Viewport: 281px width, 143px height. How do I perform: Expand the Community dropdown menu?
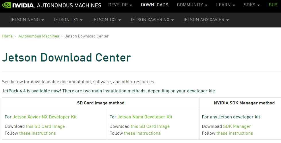tap(192, 5)
